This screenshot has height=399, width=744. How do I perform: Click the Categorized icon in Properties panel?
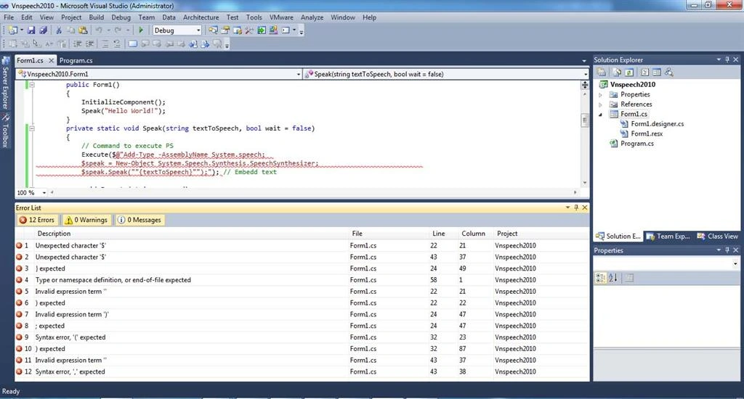tap(601, 278)
